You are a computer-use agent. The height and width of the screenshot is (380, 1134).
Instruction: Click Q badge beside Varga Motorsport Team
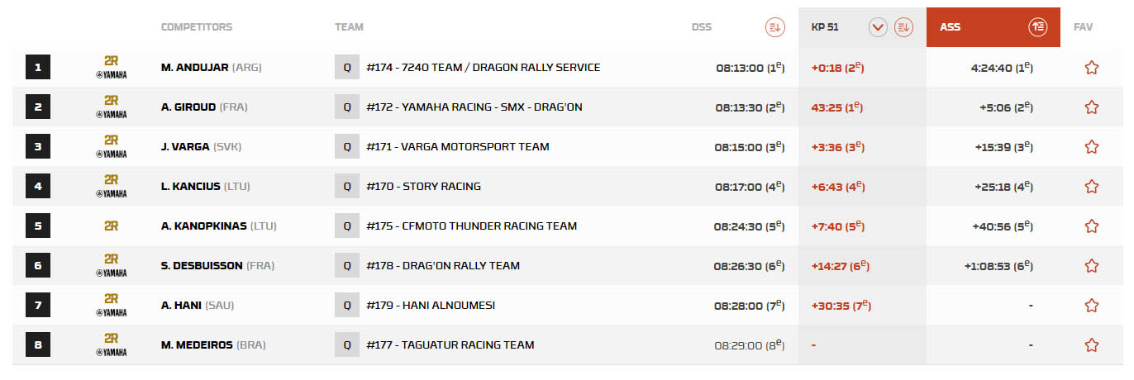point(346,147)
